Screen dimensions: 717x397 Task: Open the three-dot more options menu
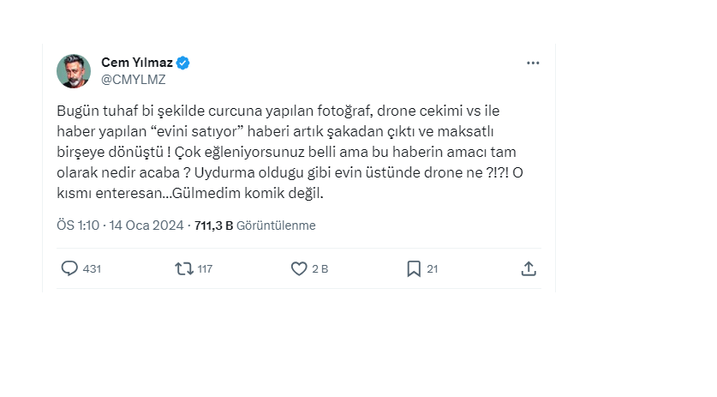(533, 63)
